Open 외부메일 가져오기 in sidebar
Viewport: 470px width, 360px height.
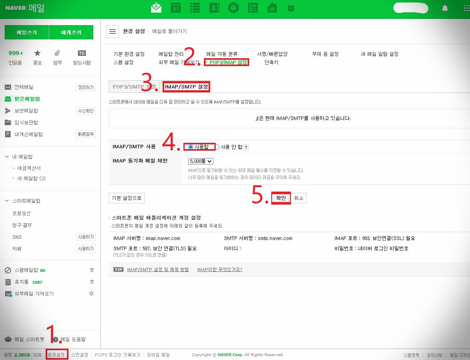34,294
